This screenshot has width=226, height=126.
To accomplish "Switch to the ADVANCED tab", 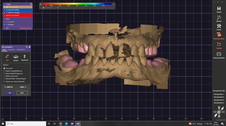I will (x=11, y=50).
